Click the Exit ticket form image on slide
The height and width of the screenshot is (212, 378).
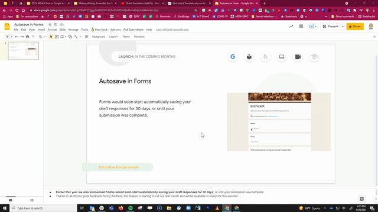coord(279,122)
